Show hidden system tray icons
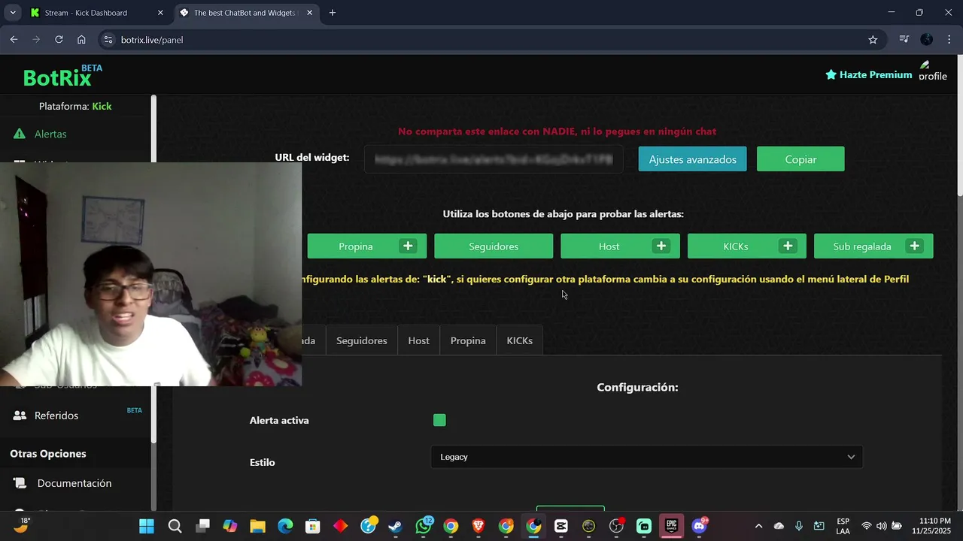Screen dimensions: 963x541 tap(758, 526)
